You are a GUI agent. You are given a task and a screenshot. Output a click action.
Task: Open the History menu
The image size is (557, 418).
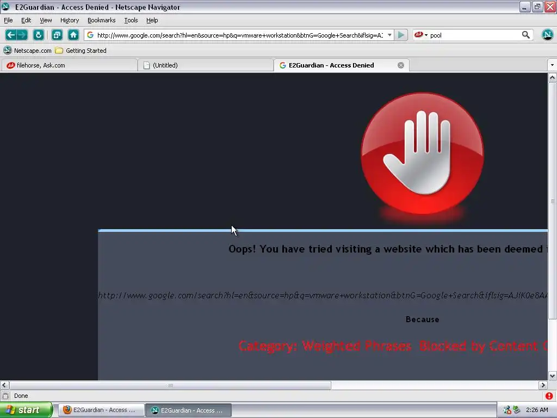[70, 20]
